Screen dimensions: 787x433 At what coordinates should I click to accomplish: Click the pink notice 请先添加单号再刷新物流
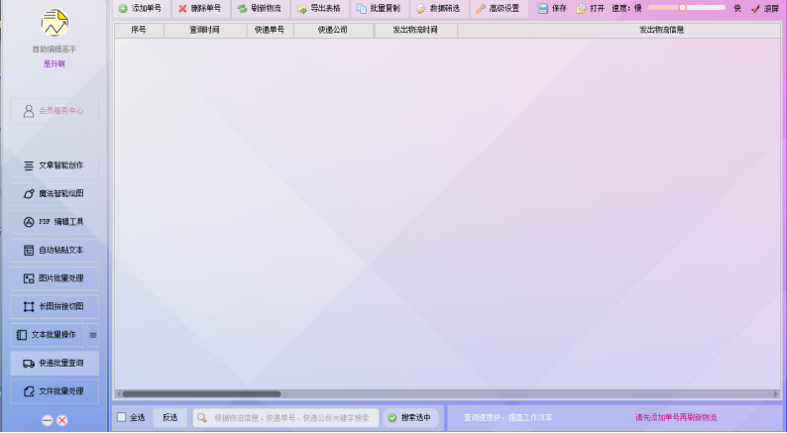pos(676,417)
